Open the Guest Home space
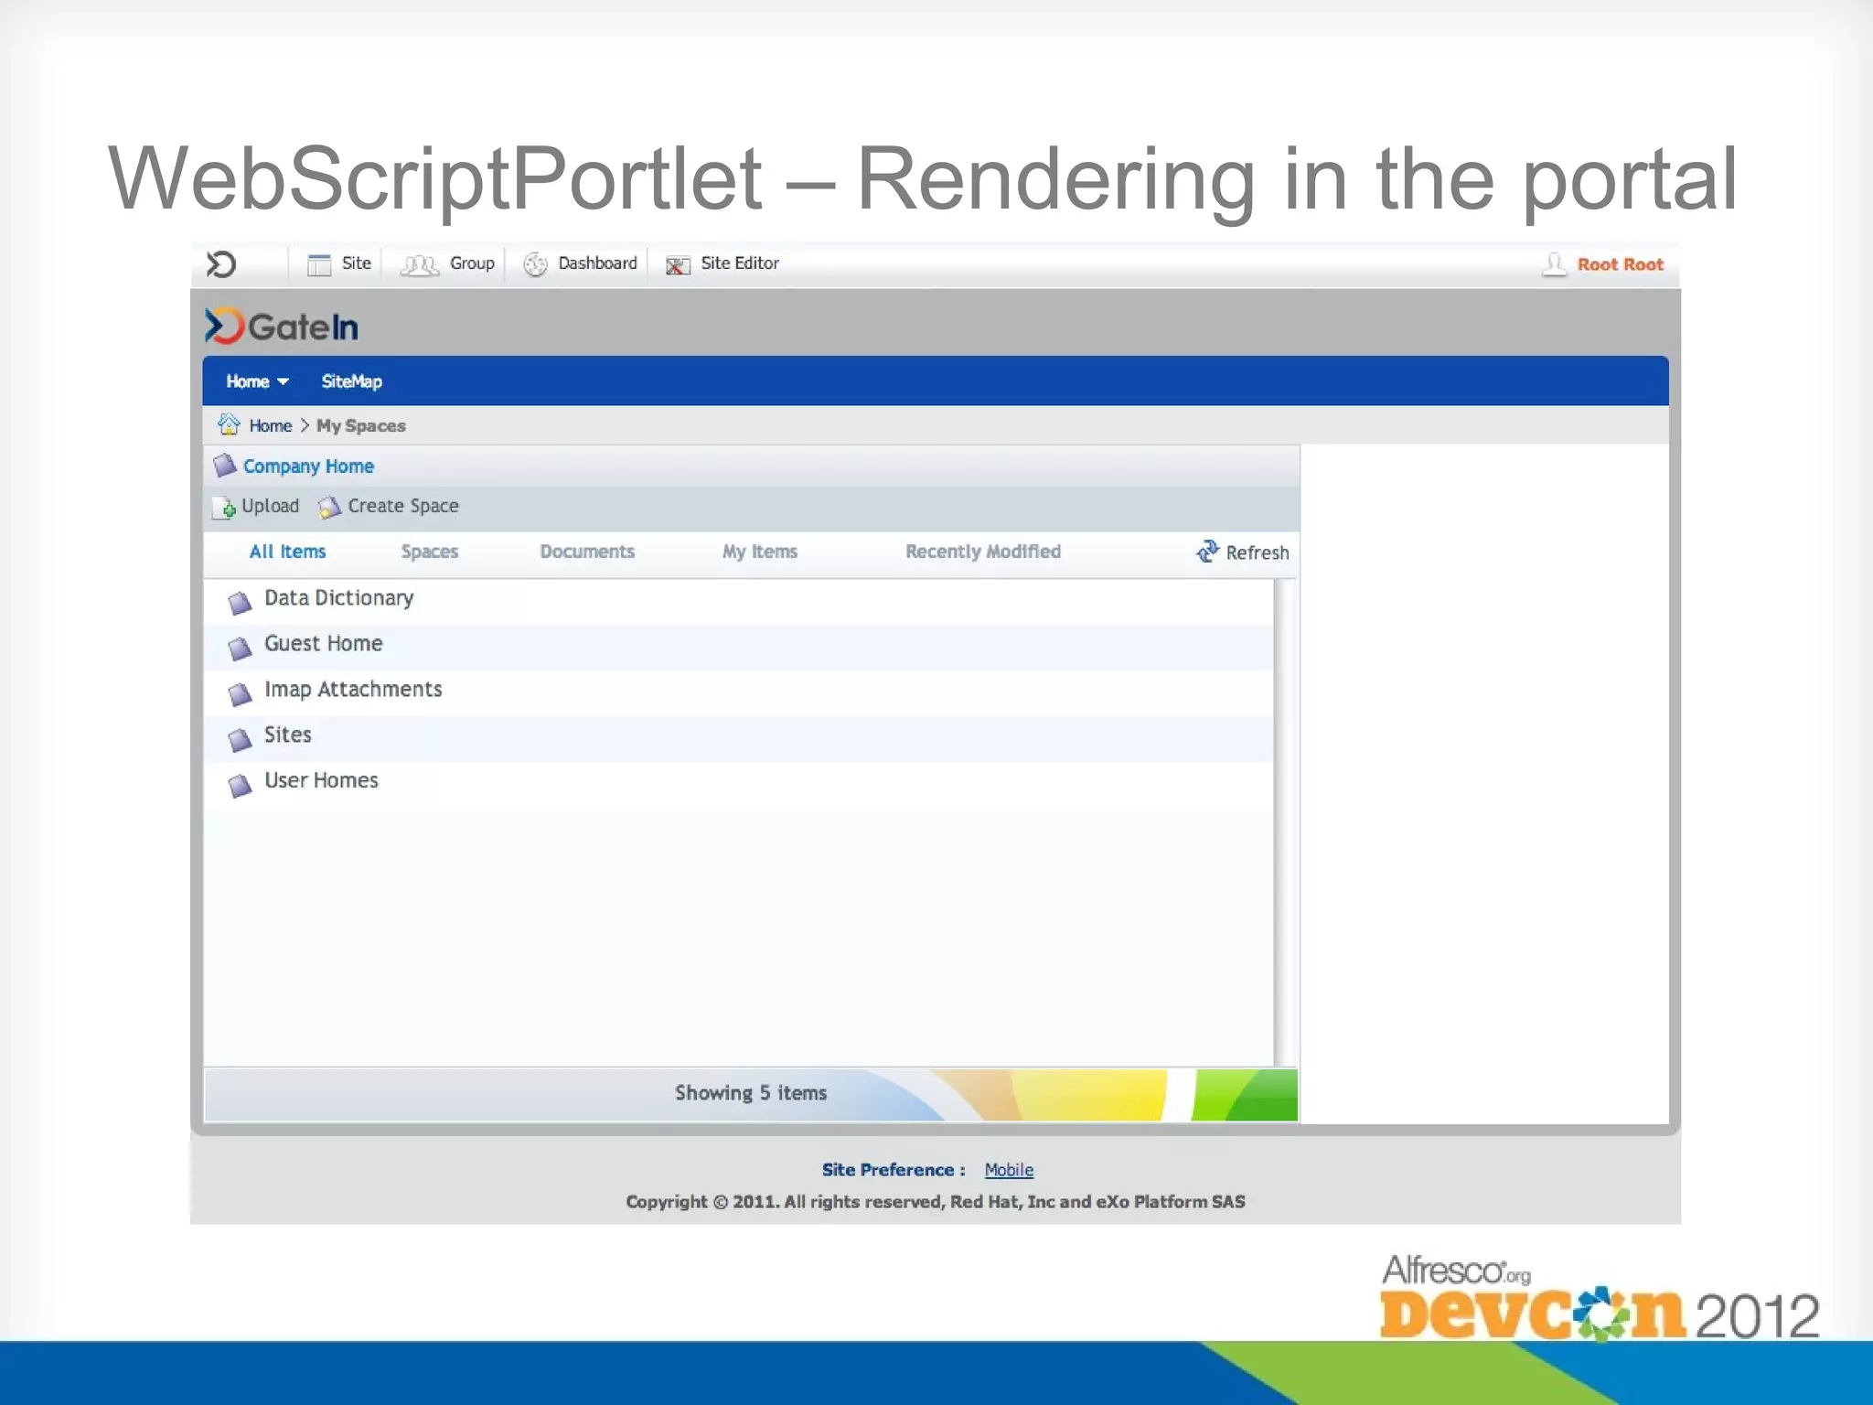This screenshot has width=1873, height=1405. pyautogui.click(x=323, y=643)
